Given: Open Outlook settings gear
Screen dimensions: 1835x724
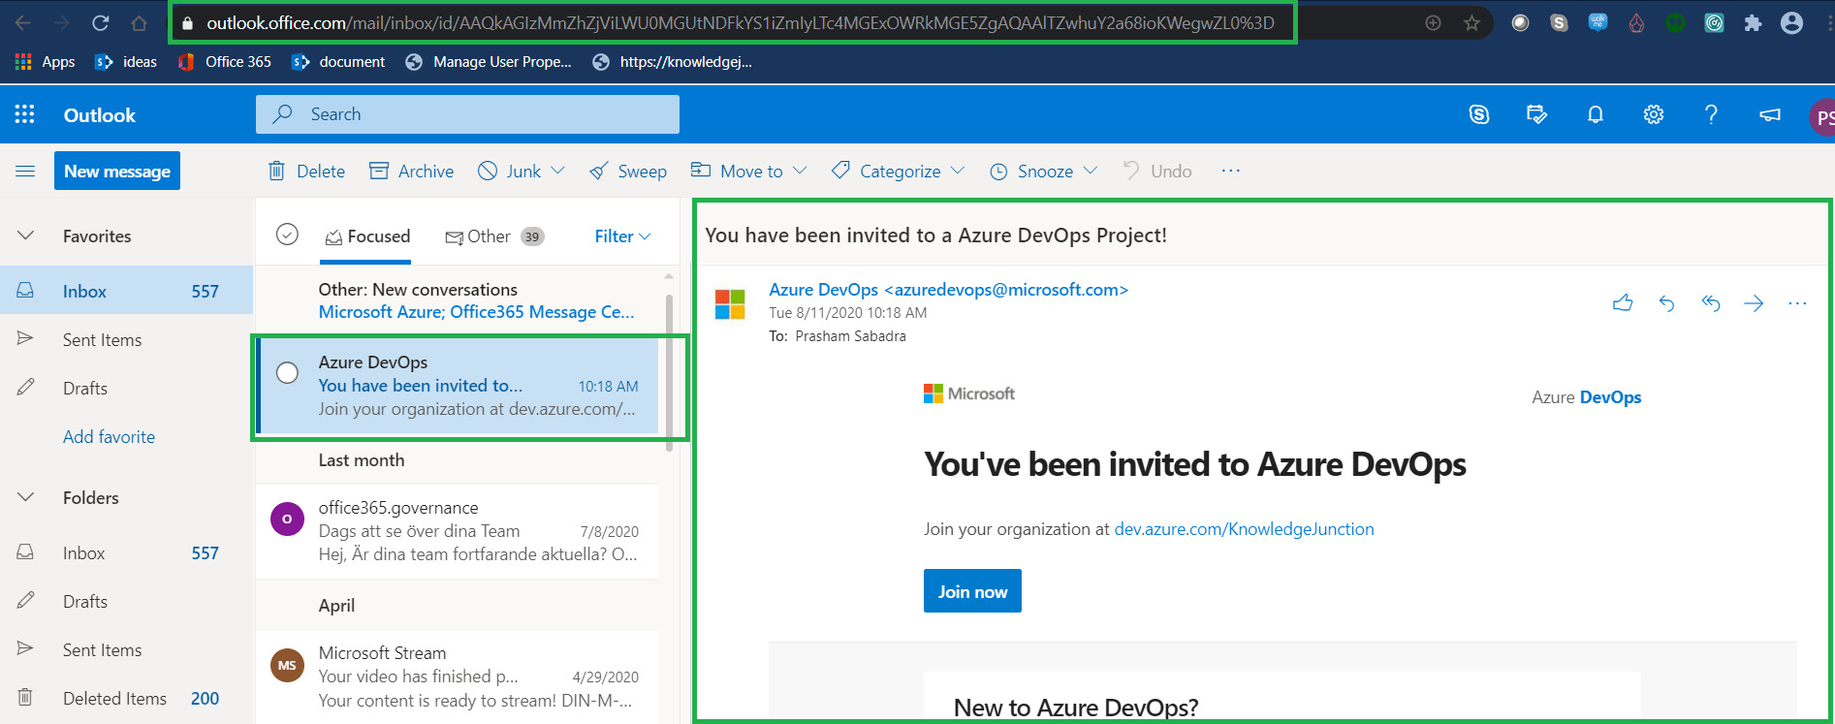Looking at the screenshot, I should coord(1654,114).
